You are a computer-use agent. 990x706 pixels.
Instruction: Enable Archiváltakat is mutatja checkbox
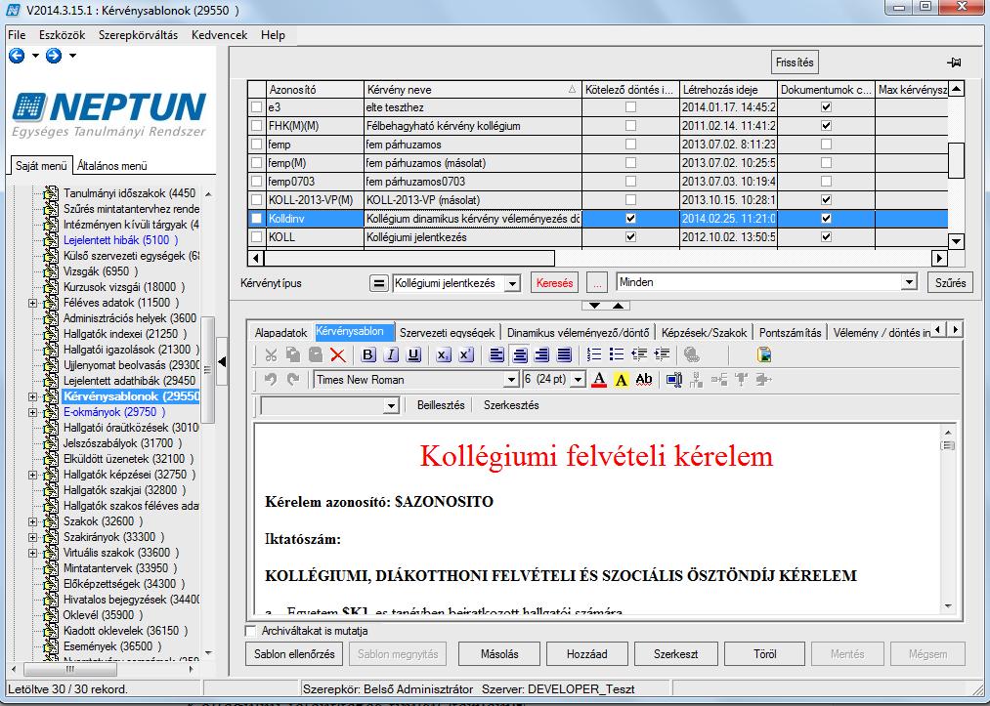(250, 630)
